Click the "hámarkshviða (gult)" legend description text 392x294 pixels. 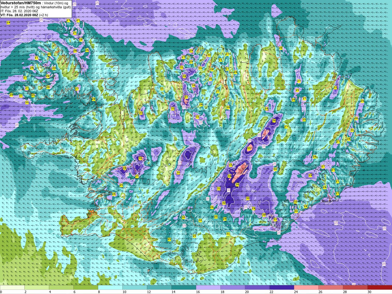point(55,7)
